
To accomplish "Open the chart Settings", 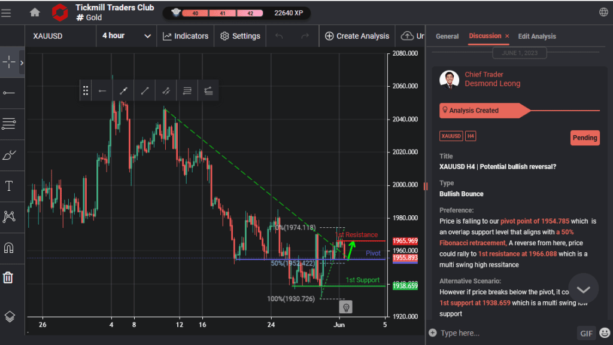I will [x=239, y=36].
